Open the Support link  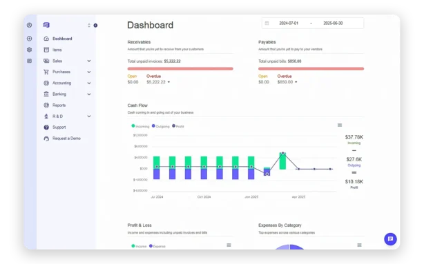[x=59, y=127]
